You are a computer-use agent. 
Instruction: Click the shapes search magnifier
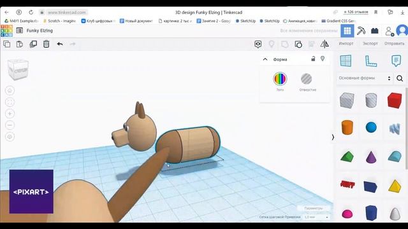pos(400,78)
